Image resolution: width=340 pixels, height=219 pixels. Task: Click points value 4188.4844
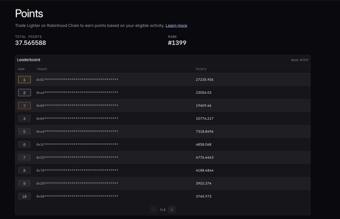coord(204,171)
